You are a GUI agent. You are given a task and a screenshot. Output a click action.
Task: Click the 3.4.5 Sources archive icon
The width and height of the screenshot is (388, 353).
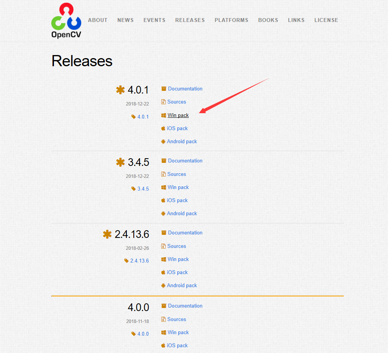pyautogui.click(x=163, y=174)
